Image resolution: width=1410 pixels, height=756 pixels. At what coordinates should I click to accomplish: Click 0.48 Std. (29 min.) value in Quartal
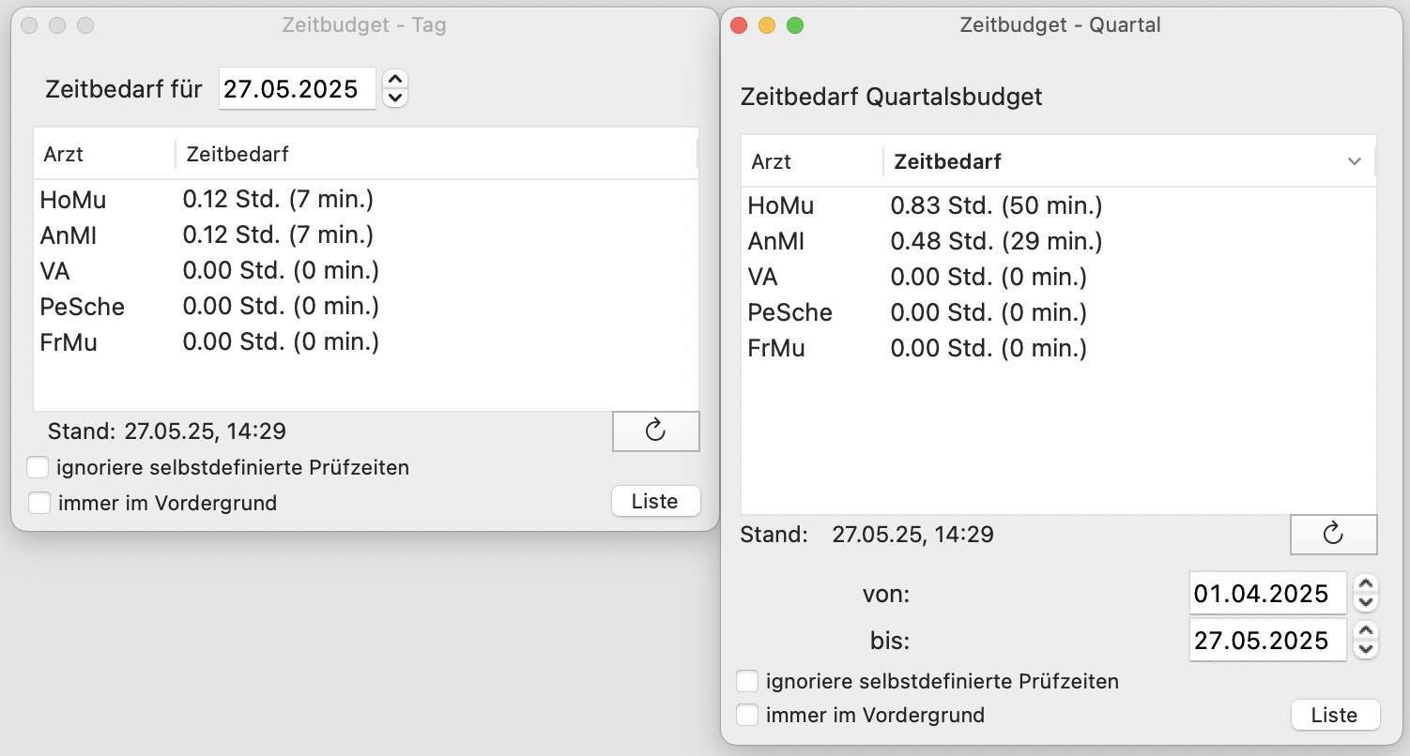996,241
